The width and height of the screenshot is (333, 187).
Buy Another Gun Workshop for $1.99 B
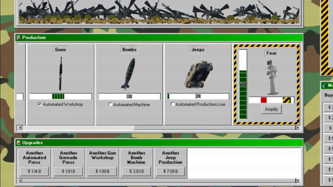pos(102,171)
